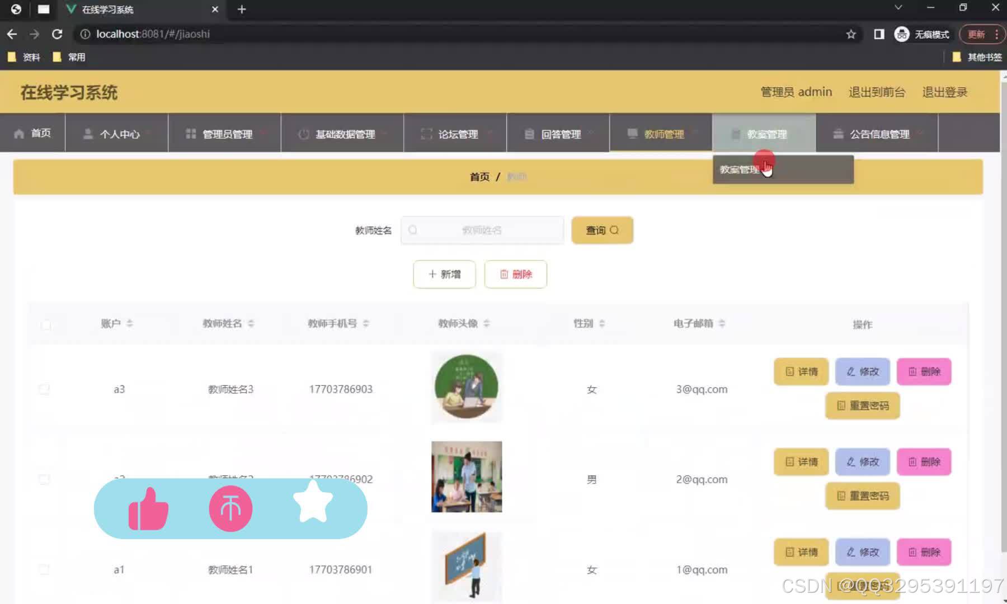Open classroom avatar thumbnail in 2@qq.com row

(x=467, y=476)
